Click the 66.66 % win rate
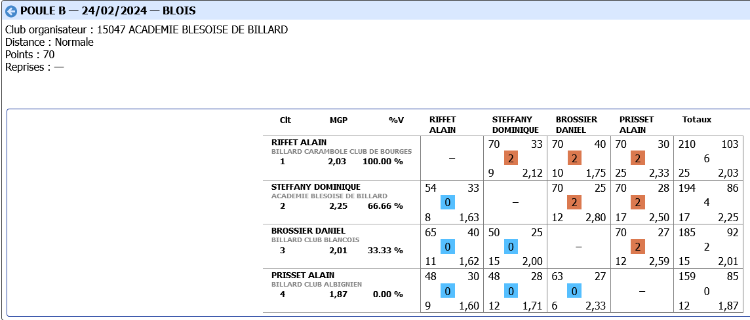 click(x=385, y=206)
